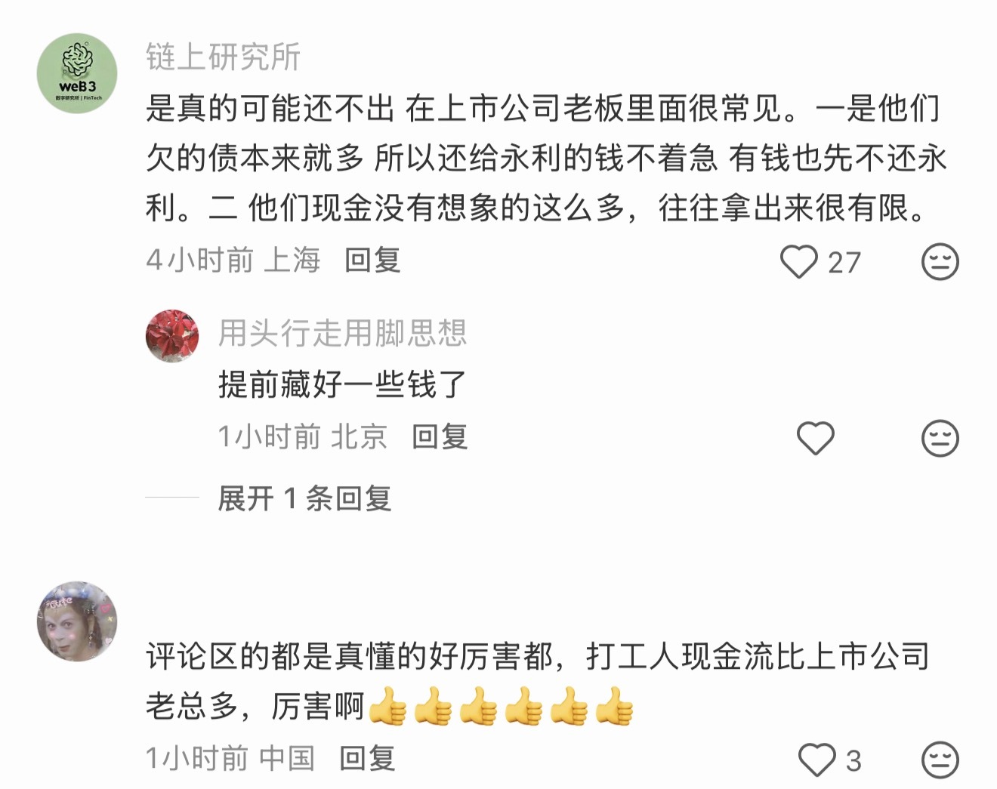
Task: Select the comment text starting 评论区的都是真懂的
Action: point(538,682)
